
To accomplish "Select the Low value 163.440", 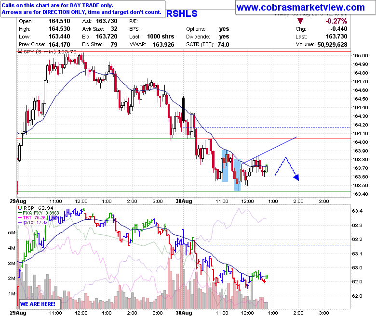I will coord(59,37).
